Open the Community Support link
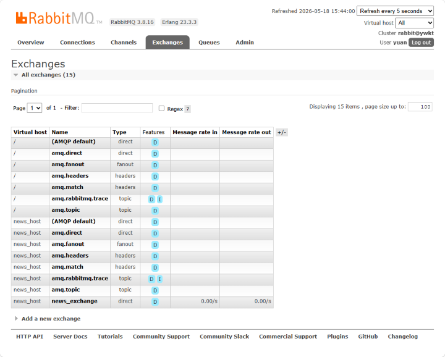 [161, 337]
